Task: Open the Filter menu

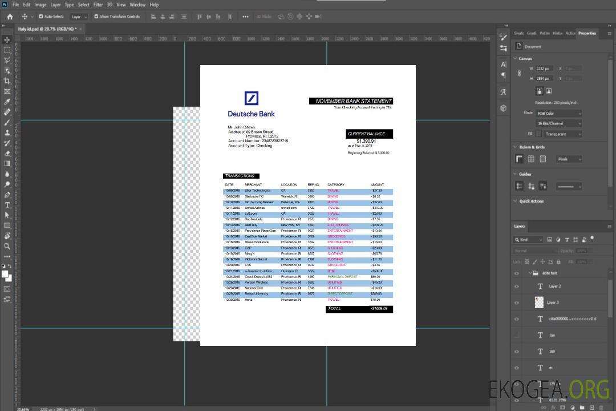Action: coord(98,5)
